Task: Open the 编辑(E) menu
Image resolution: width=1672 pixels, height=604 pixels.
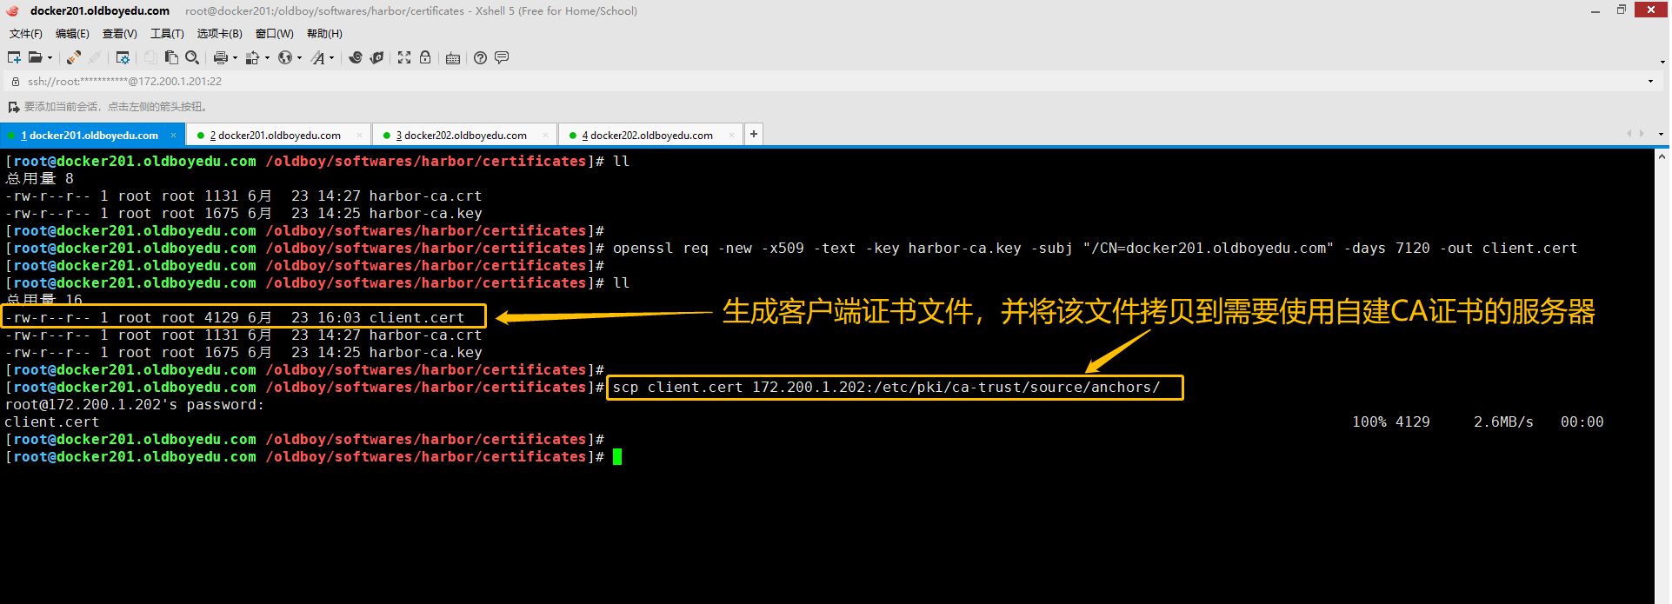Action: click(72, 34)
